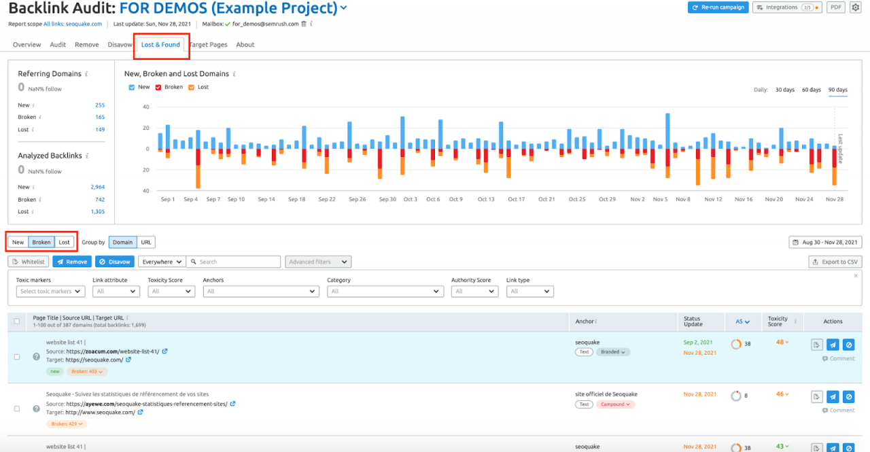The image size is (870, 452).
Task: Switch to the About tab
Action: point(245,45)
